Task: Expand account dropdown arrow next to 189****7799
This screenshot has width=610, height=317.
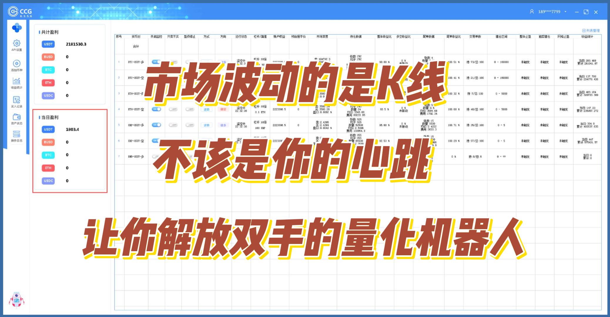Action: click(565, 12)
